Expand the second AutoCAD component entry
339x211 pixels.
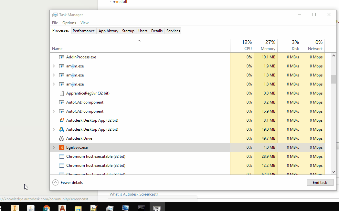pos(54,111)
